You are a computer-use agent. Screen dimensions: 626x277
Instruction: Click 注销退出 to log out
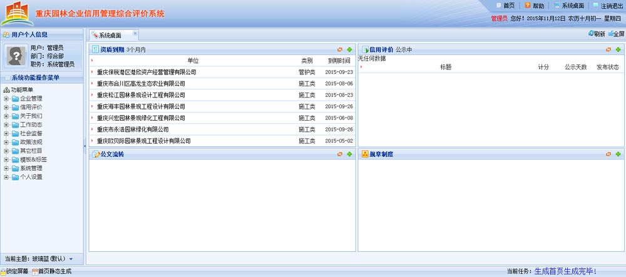coord(607,6)
